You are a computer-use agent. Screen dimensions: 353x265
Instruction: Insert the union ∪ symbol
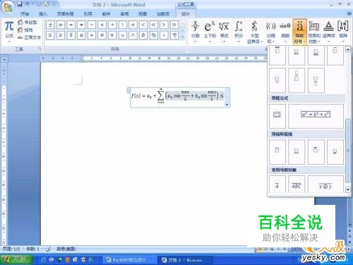coord(123,35)
